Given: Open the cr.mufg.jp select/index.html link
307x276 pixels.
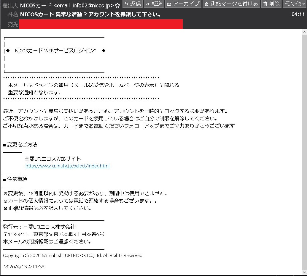Looking at the screenshot, I should coord(68,166).
